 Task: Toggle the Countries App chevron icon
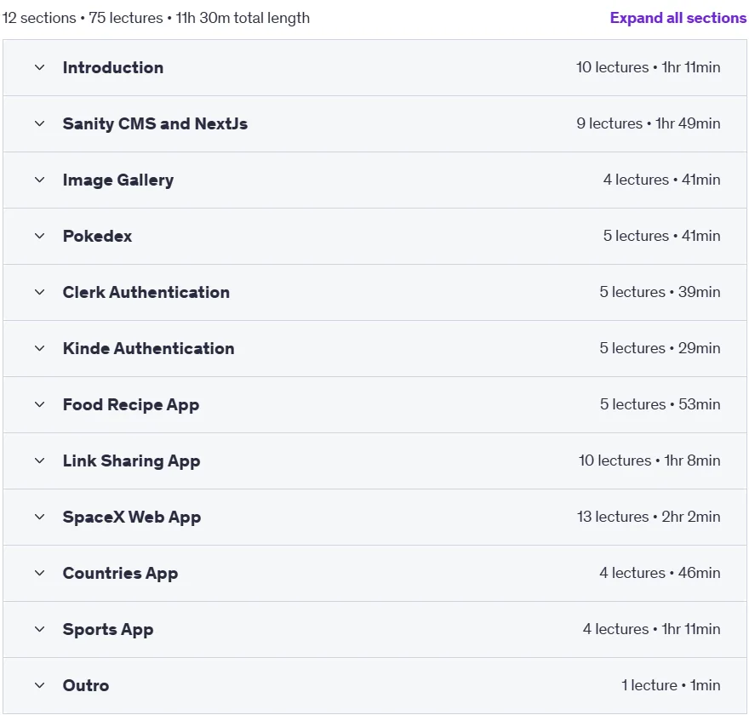click(x=40, y=573)
